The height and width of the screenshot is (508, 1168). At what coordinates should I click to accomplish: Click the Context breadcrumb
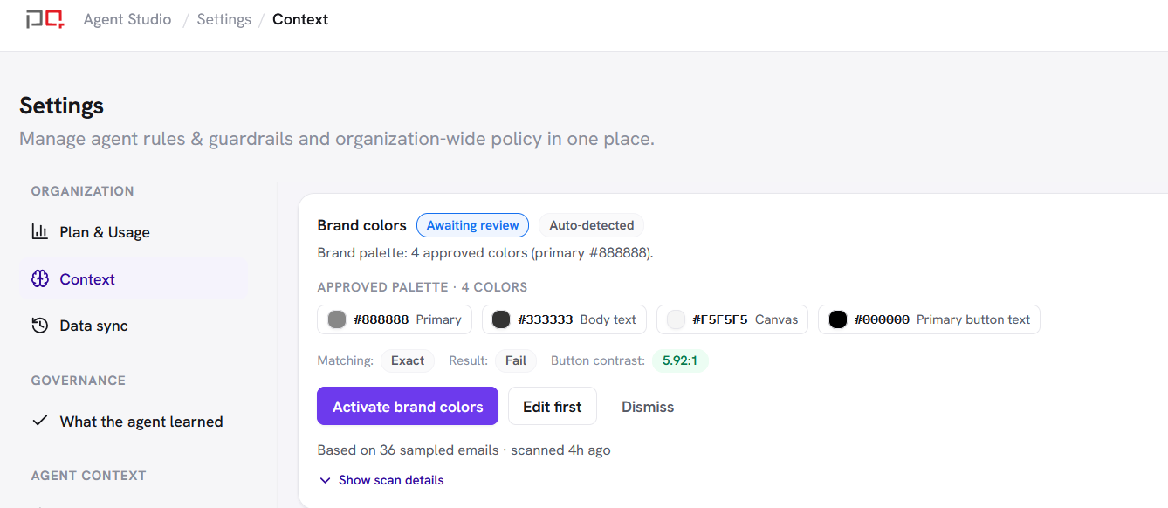pos(300,19)
